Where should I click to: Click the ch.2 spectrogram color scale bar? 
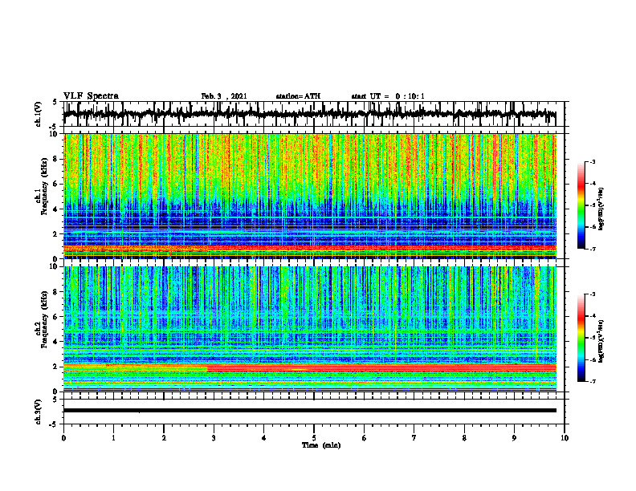click(581, 338)
